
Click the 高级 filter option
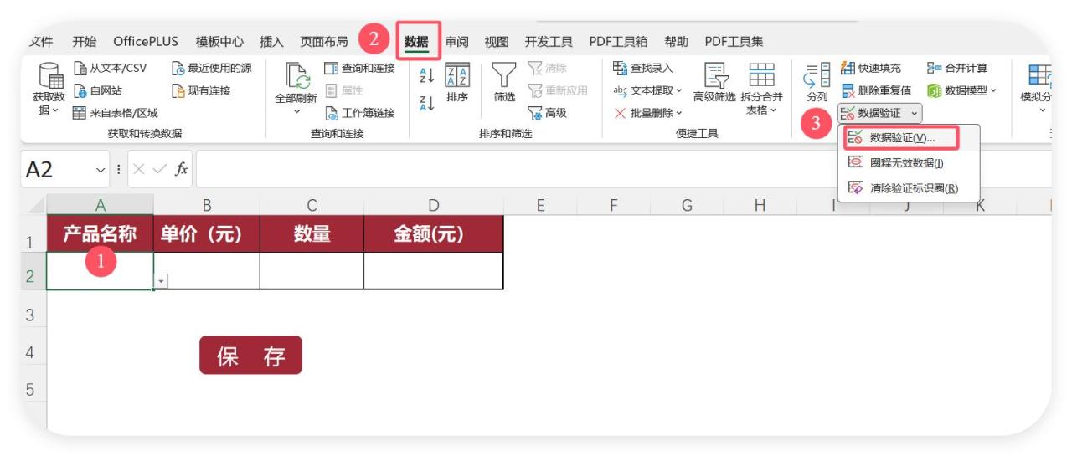coord(547,113)
